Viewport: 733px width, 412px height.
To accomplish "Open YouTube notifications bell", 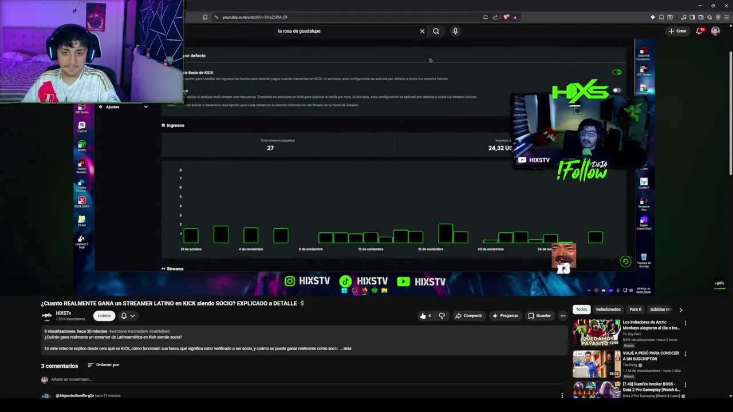I will (x=699, y=31).
